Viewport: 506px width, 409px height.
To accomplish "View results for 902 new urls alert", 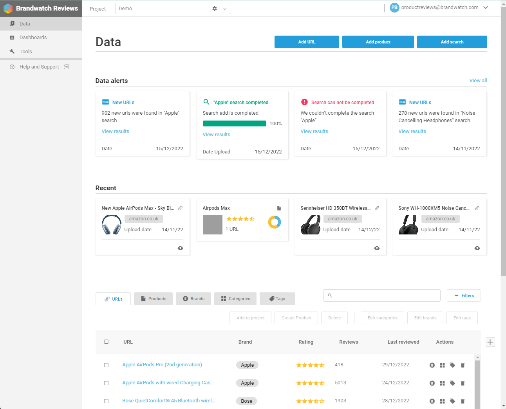I will click(x=116, y=132).
